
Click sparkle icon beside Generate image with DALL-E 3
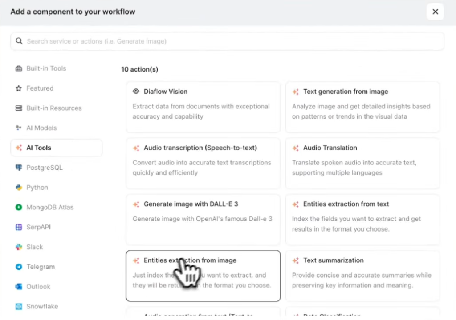(x=136, y=204)
